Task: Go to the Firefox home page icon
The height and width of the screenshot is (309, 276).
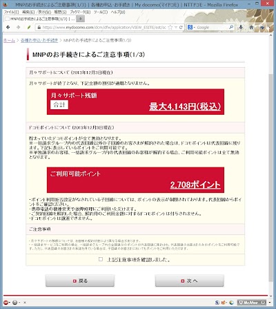Action: [251, 28]
